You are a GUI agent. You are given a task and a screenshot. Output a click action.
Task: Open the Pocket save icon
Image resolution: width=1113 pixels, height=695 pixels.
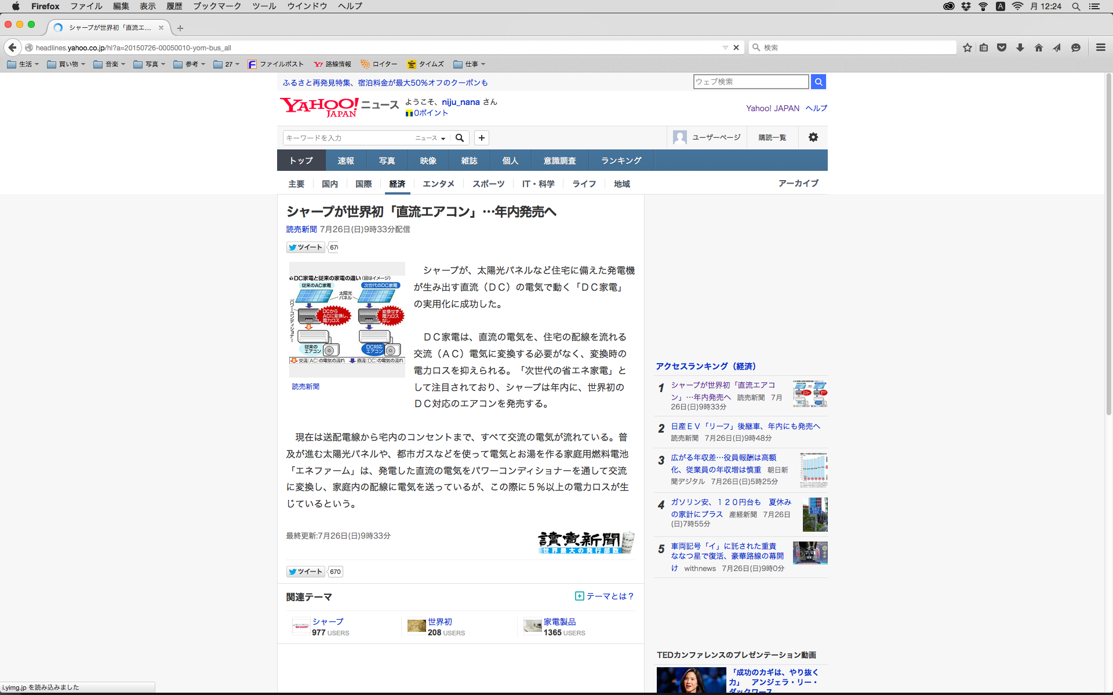pyautogui.click(x=1002, y=47)
